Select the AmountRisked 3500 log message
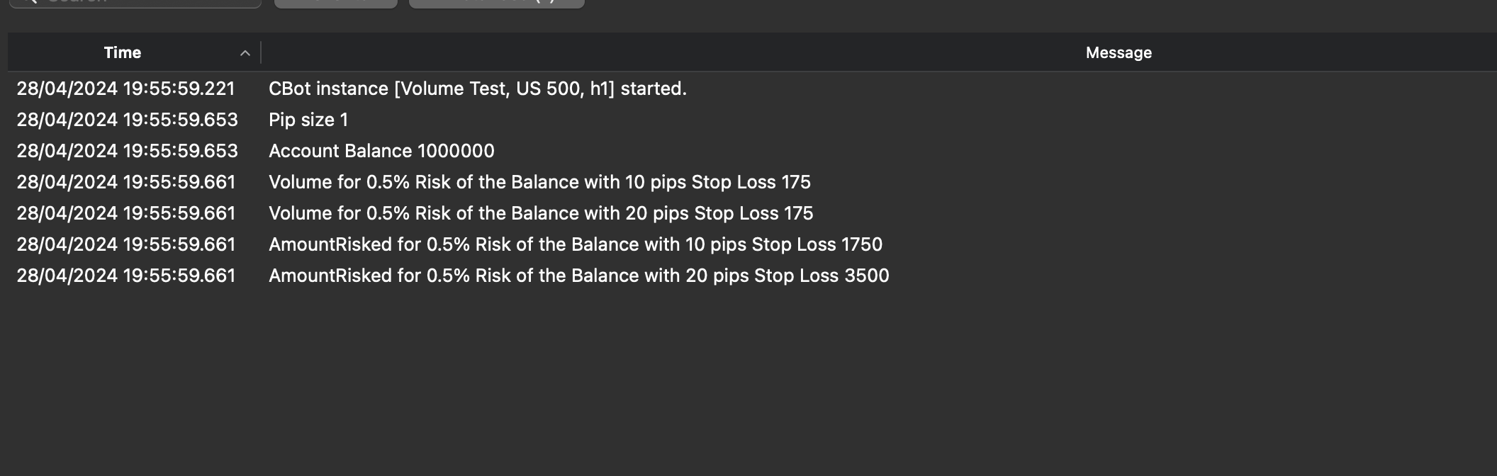The width and height of the screenshot is (1497, 476). click(x=579, y=276)
